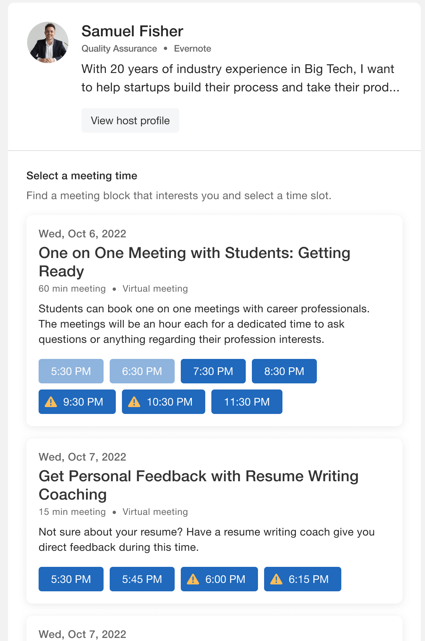The width and height of the screenshot is (425, 641).
Task: Pick the 11:30 PM time slot
Action: point(247,402)
